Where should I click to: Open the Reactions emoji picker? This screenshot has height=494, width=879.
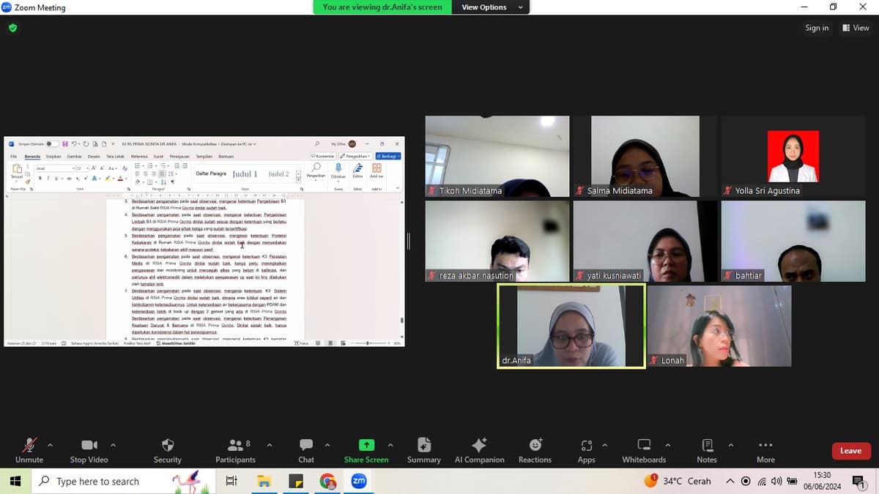[x=535, y=451]
